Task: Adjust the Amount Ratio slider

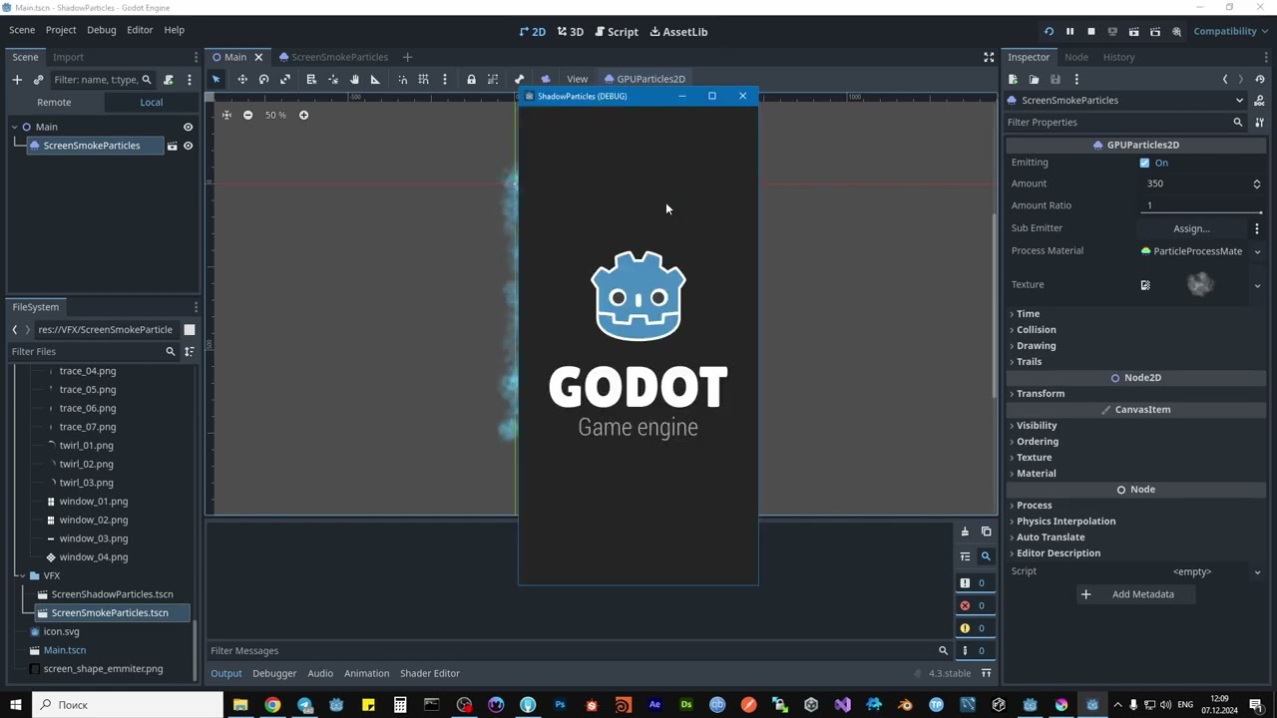Action: (x=1201, y=211)
